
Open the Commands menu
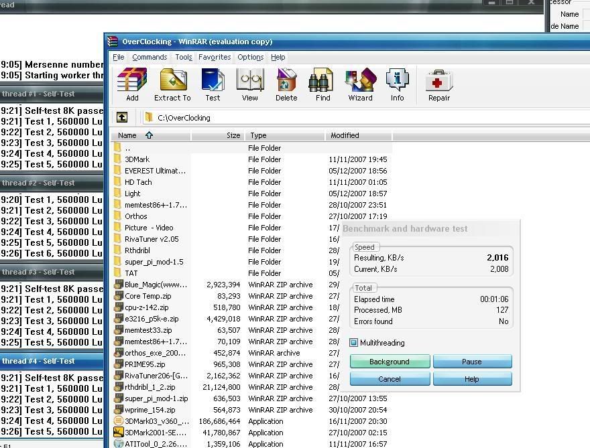[x=150, y=57]
